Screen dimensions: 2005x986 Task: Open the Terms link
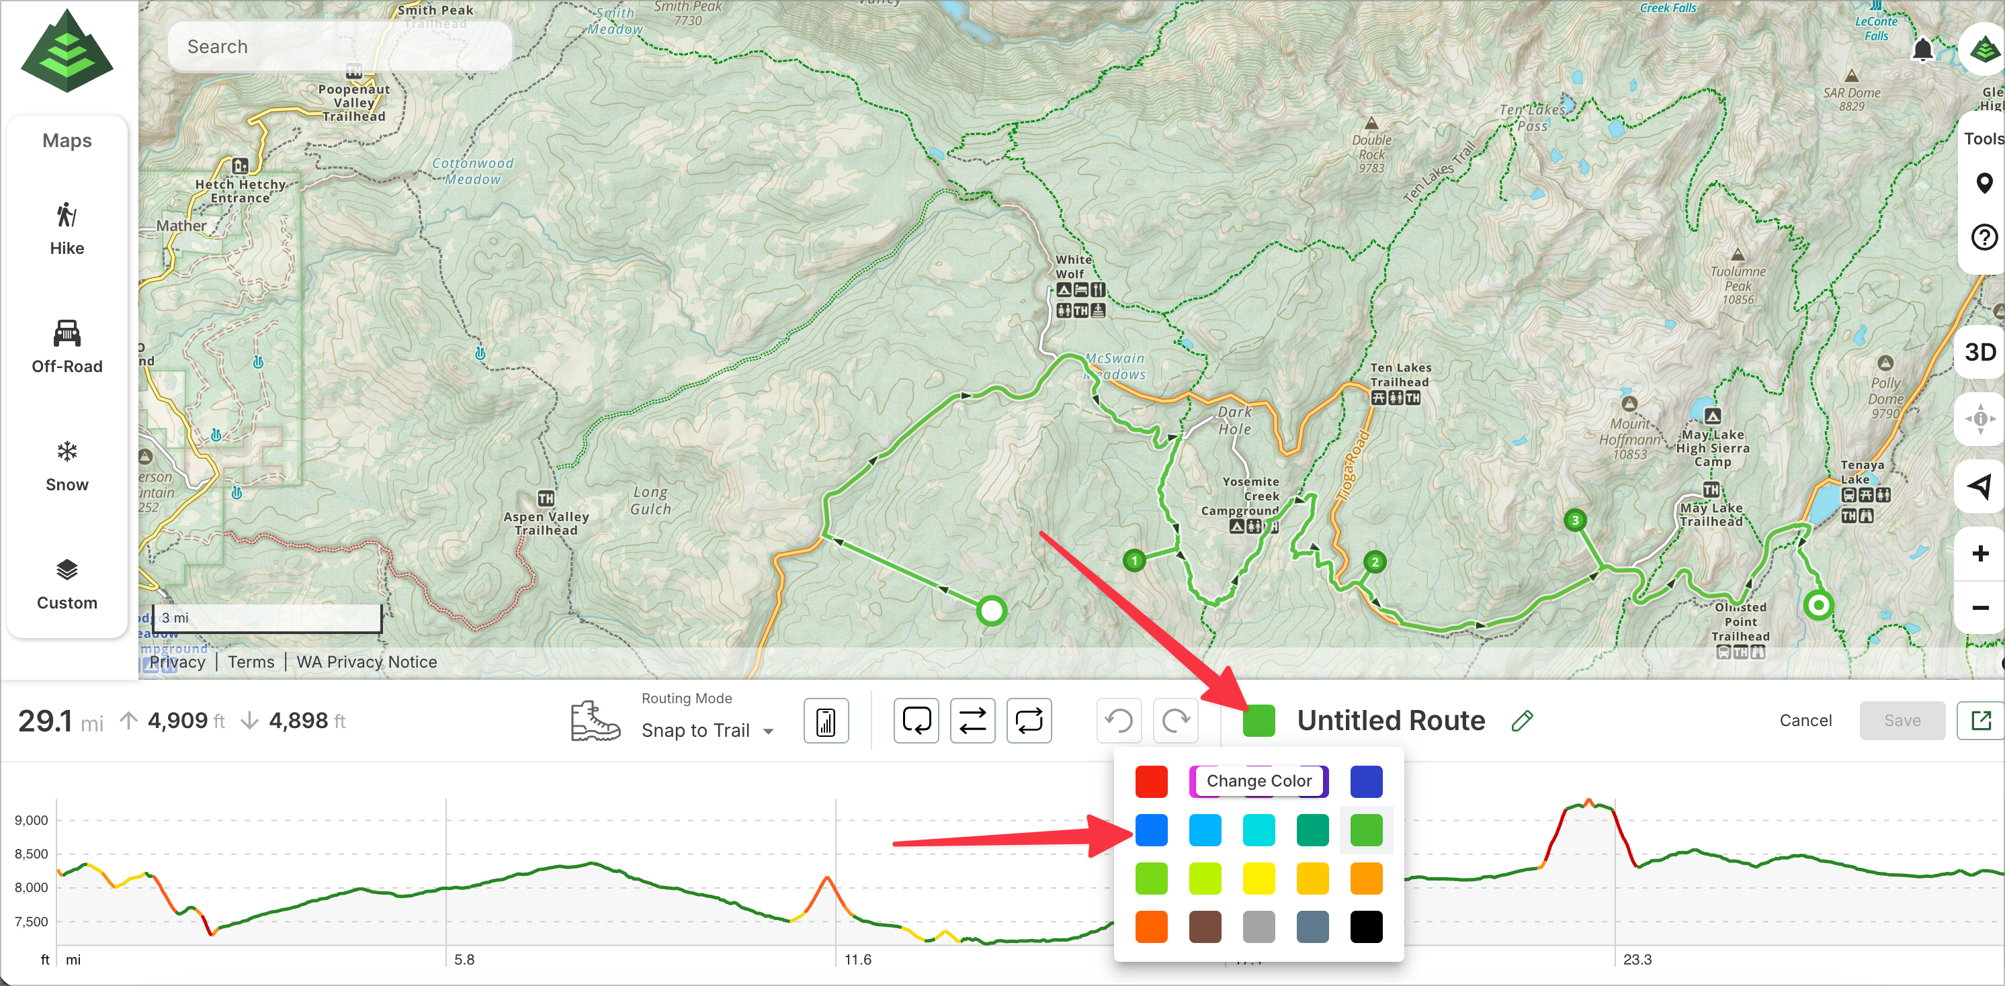[x=251, y=662]
